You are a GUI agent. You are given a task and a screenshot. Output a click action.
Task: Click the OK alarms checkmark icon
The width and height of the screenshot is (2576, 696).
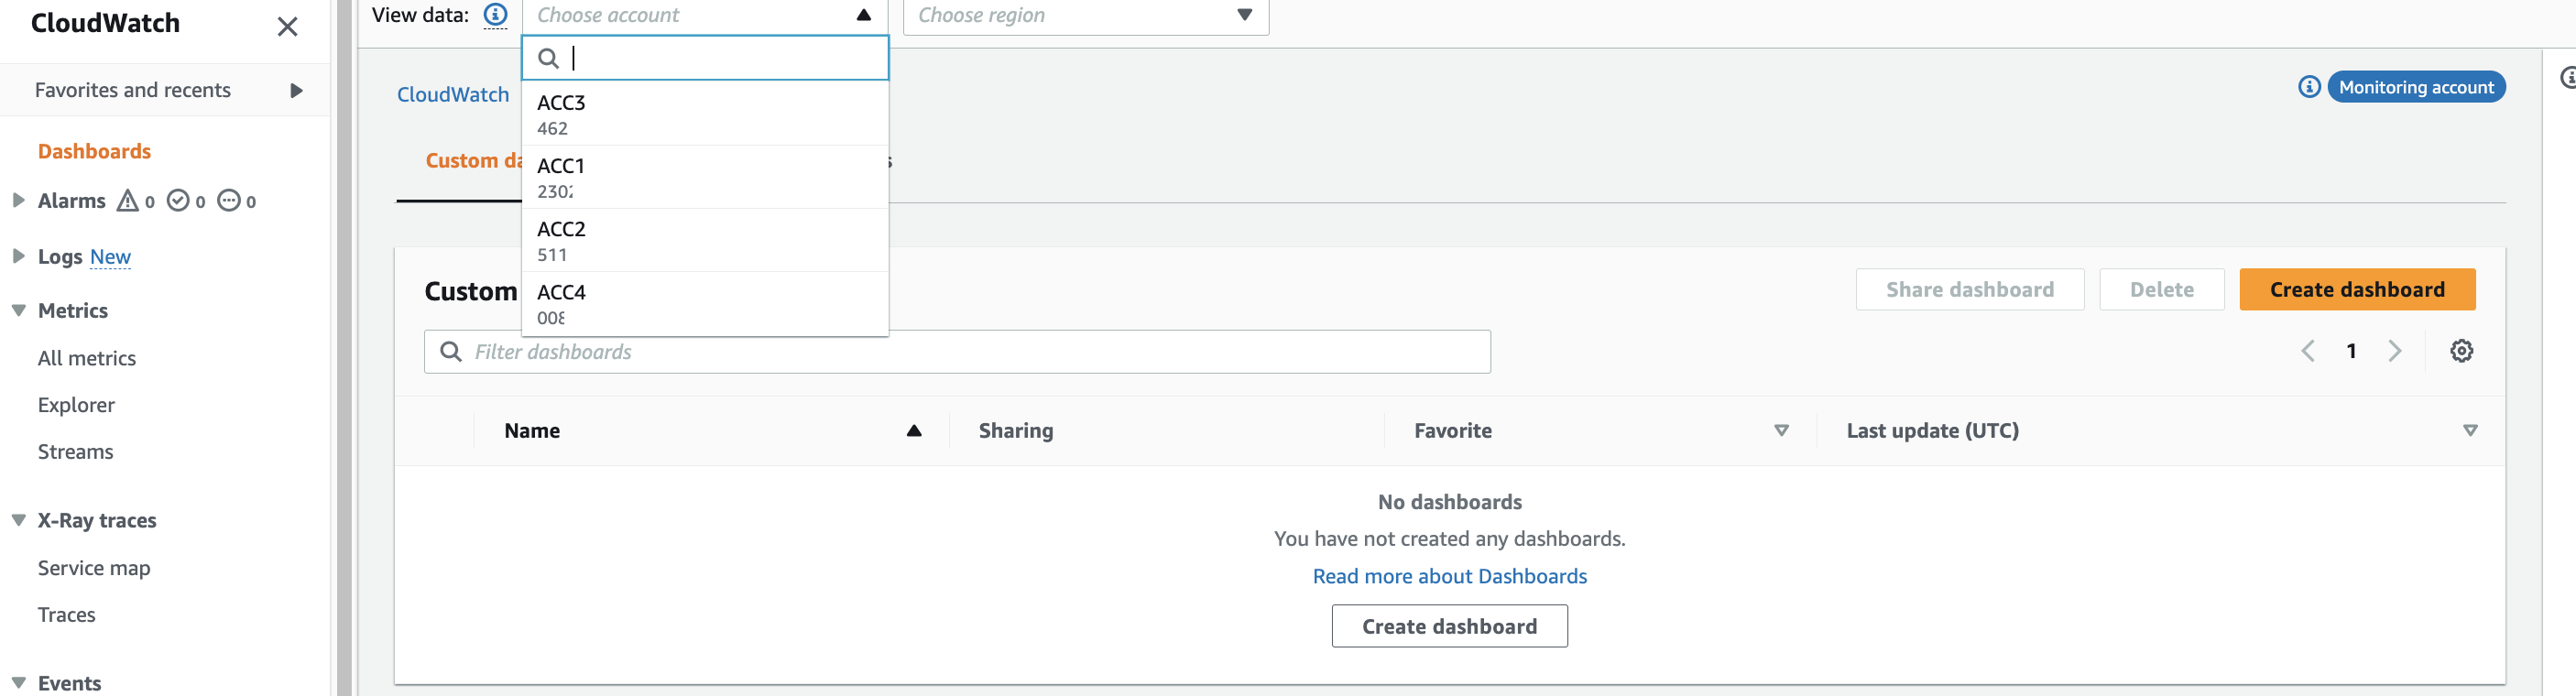(178, 201)
